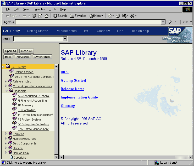Screen dimensions: 194x166
Task: Click the browser Forward arrow icon
Action: (x=24, y=16)
